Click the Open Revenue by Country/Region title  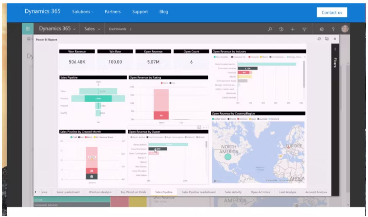[x=233, y=114]
